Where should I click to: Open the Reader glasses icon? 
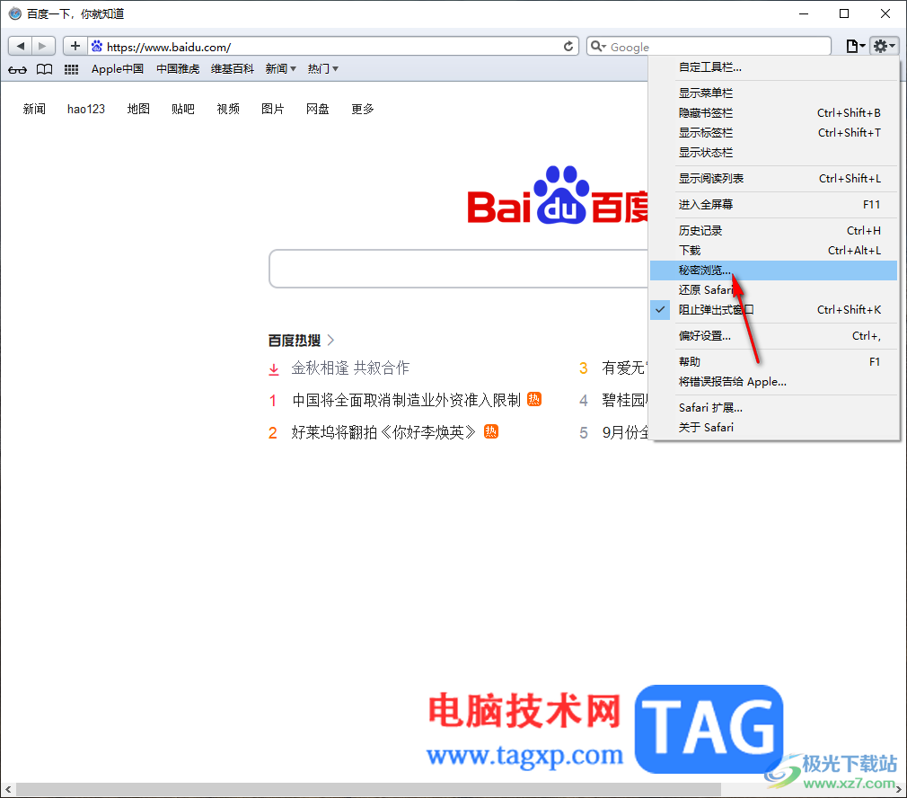17,69
